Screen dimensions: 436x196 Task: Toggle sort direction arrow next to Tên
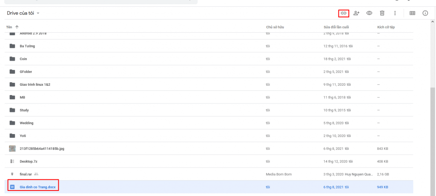17,27
